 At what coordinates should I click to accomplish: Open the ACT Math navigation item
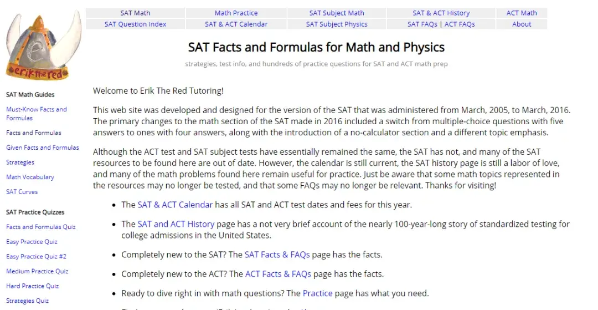click(x=522, y=13)
